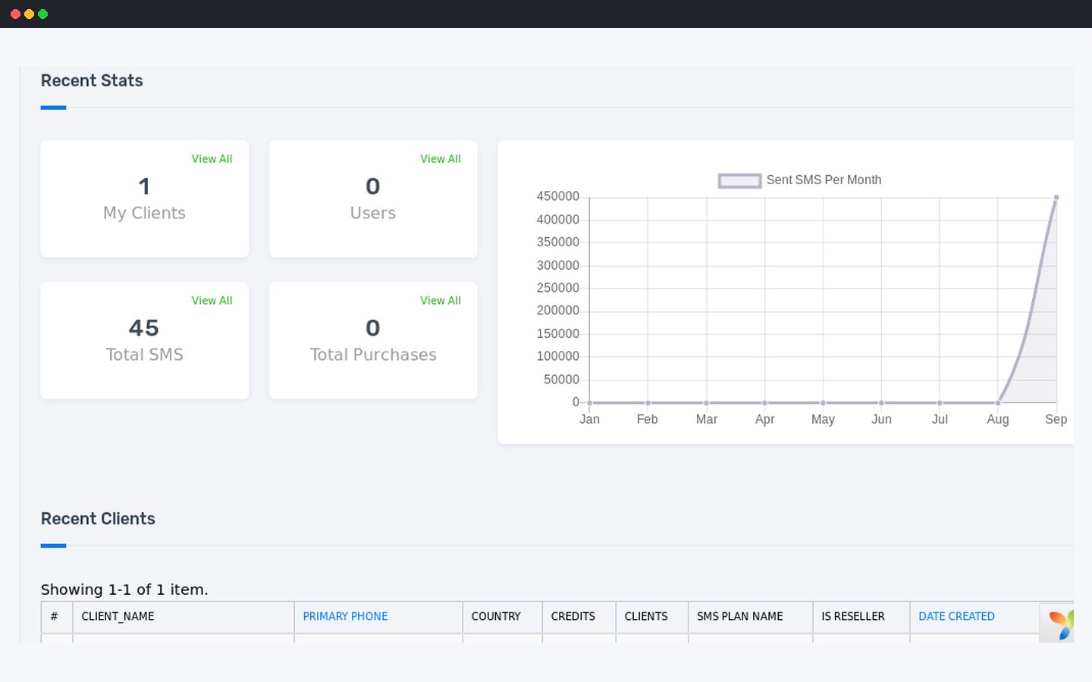1092x682 pixels.
Task: Click the yellow minimize window button
Action: click(x=29, y=14)
